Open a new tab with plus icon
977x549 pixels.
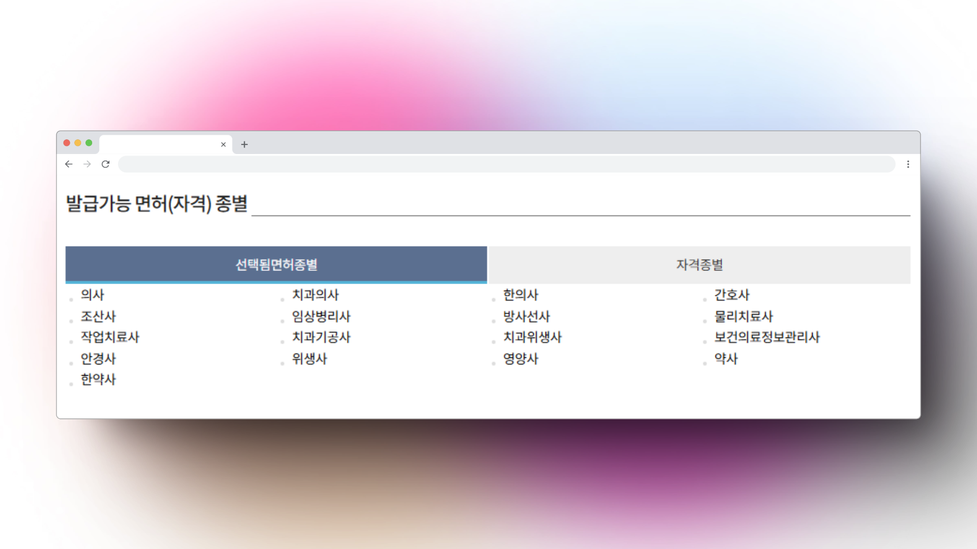pos(244,144)
